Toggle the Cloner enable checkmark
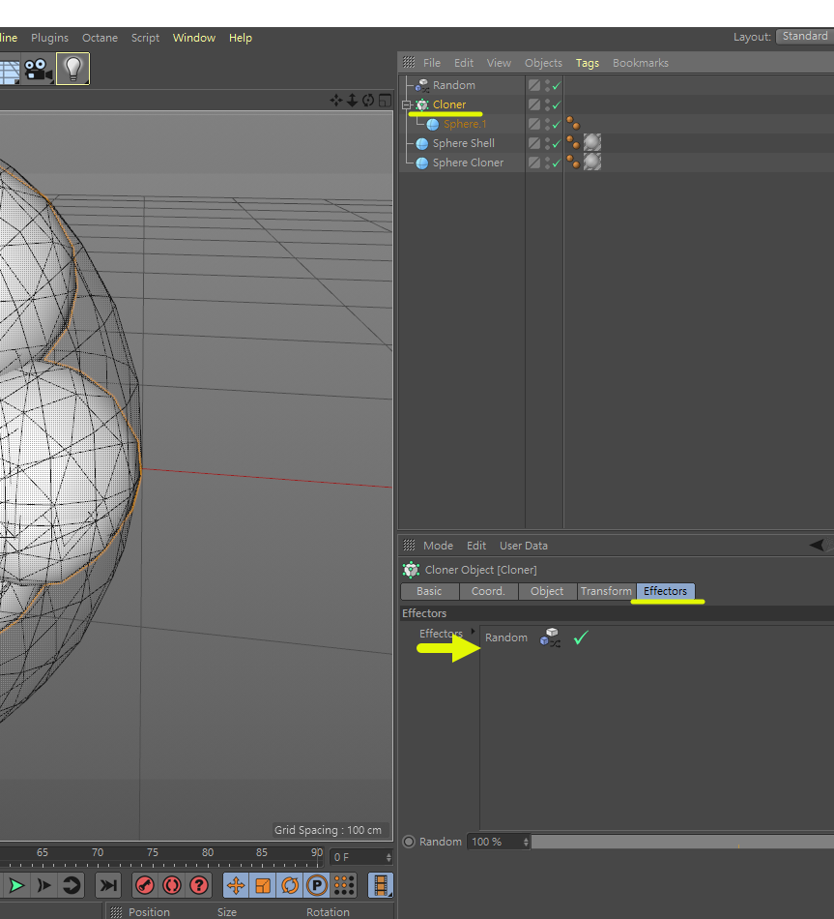This screenshot has height=919, width=834. point(557,104)
